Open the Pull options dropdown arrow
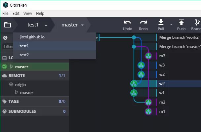 [171, 24]
